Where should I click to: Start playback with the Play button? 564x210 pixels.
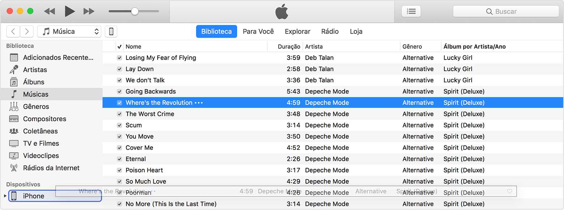69,11
